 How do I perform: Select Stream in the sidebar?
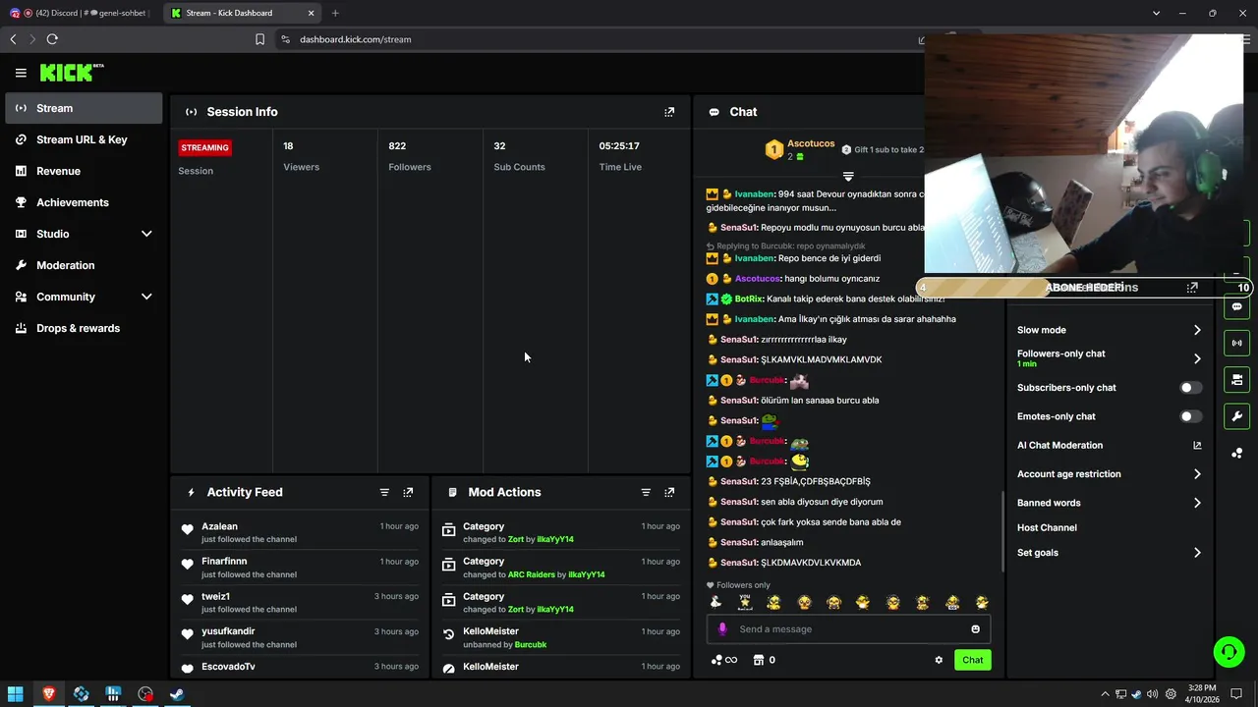point(84,108)
